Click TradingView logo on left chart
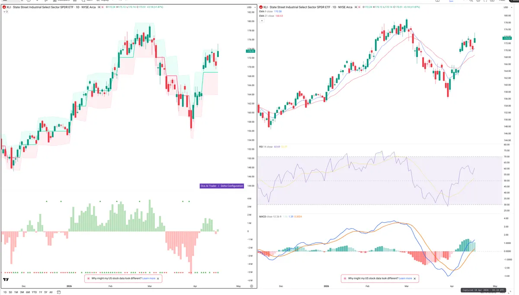This screenshot has height=295, width=519. [6, 279]
